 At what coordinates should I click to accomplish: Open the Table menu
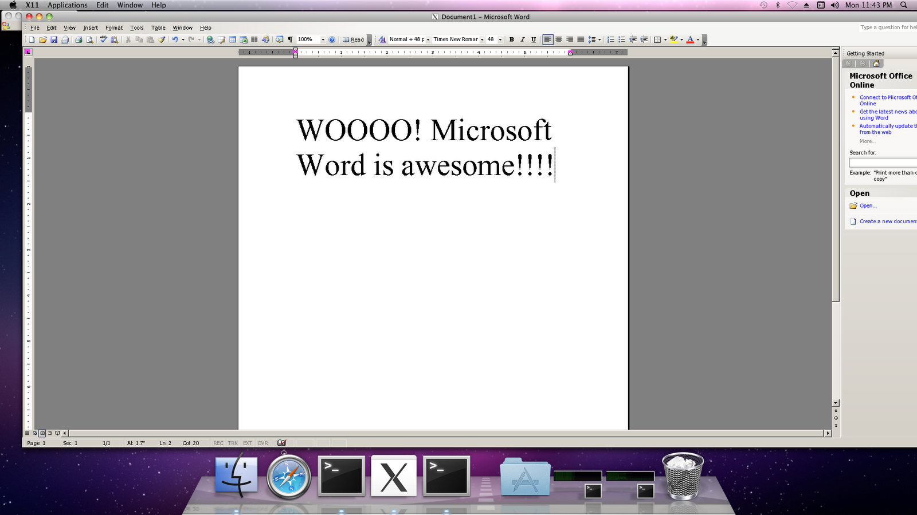pyautogui.click(x=158, y=27)
